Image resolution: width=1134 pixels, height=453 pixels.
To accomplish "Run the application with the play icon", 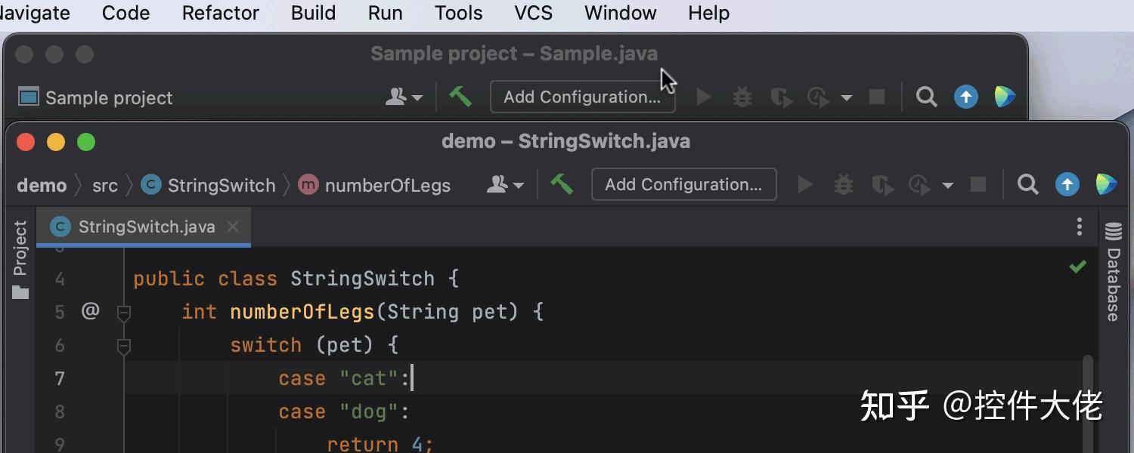I will coord(805,184).
